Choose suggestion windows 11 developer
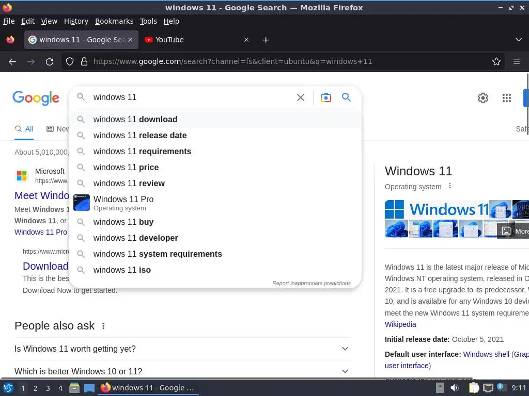The image size is (529, 396). [x=215, y=238]
